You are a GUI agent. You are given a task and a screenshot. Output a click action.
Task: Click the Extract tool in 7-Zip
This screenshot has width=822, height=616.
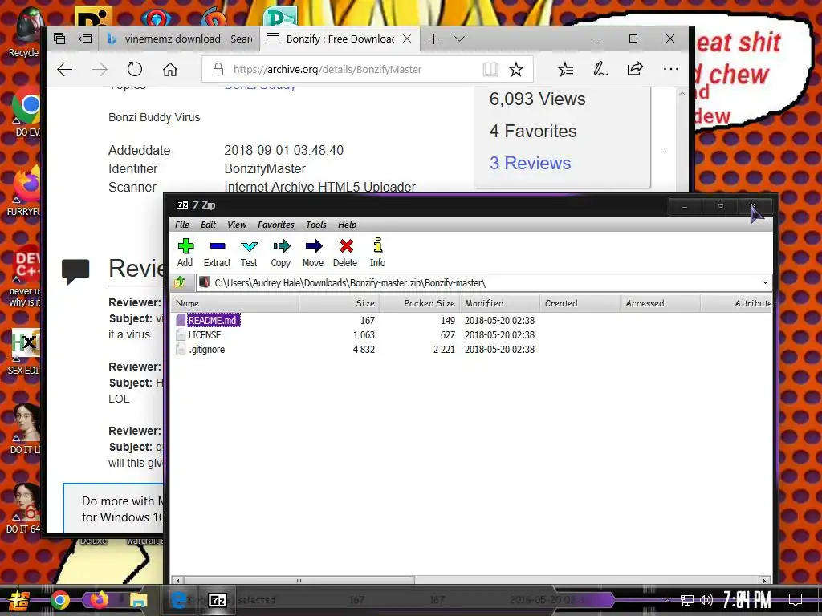click(217, 253)
